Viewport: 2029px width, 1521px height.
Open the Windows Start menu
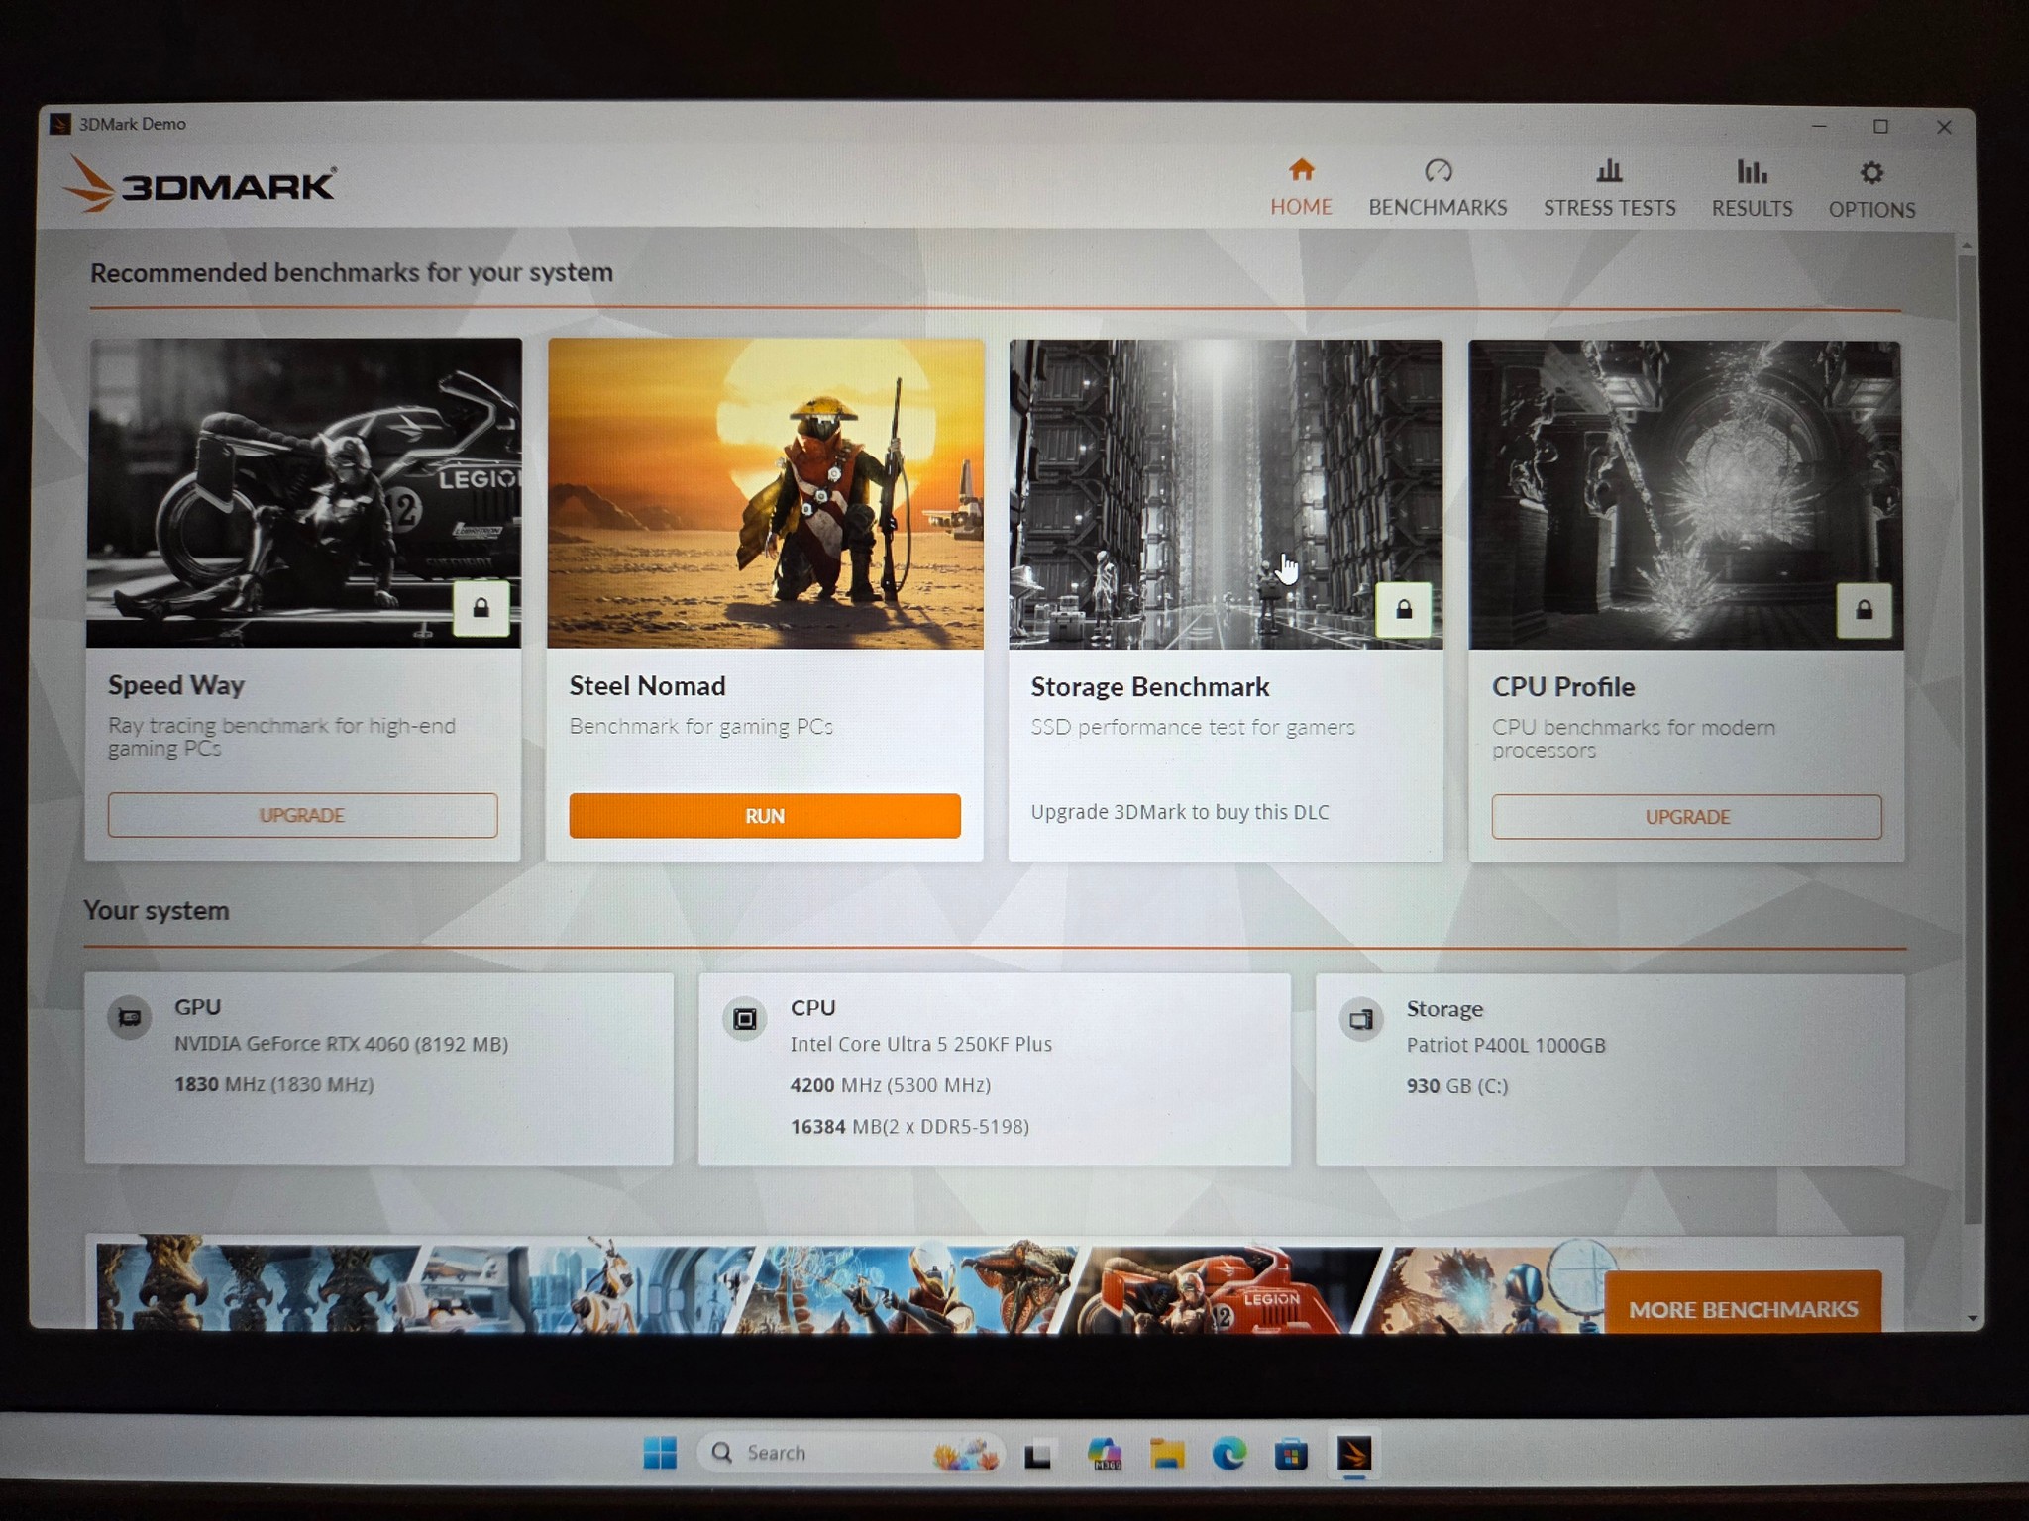tap(660, 1453)
